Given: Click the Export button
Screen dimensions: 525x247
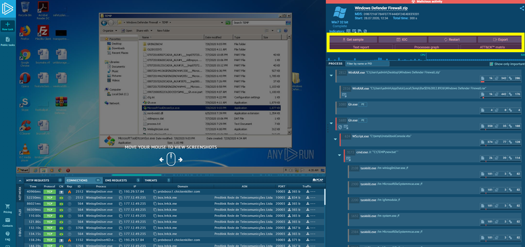Looking at the screenshot, I should [x=500, y=39].
